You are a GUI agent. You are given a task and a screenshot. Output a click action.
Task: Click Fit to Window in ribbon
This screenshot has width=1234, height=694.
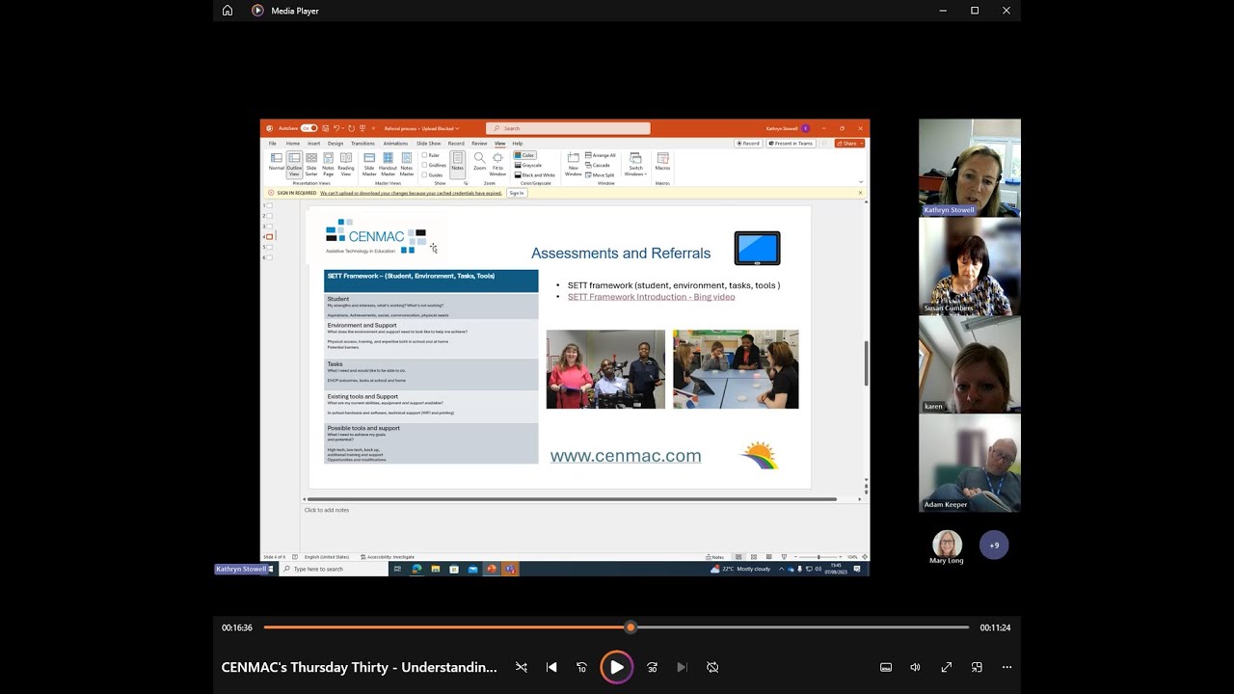point(497,163)
